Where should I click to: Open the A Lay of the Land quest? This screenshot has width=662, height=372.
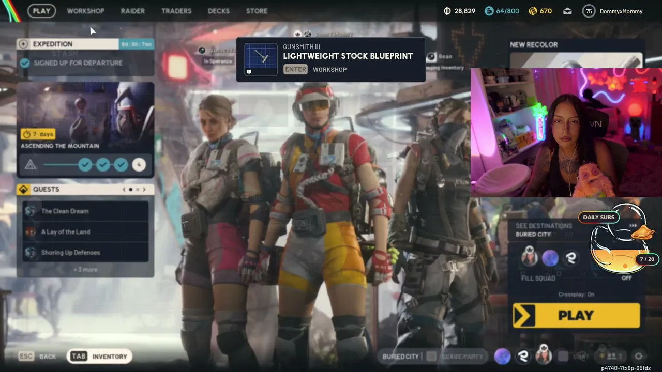pos(85,232)
